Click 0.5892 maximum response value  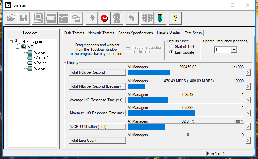[188, 108]
